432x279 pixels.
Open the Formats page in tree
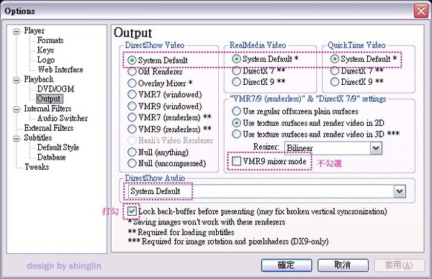[50, 40]
